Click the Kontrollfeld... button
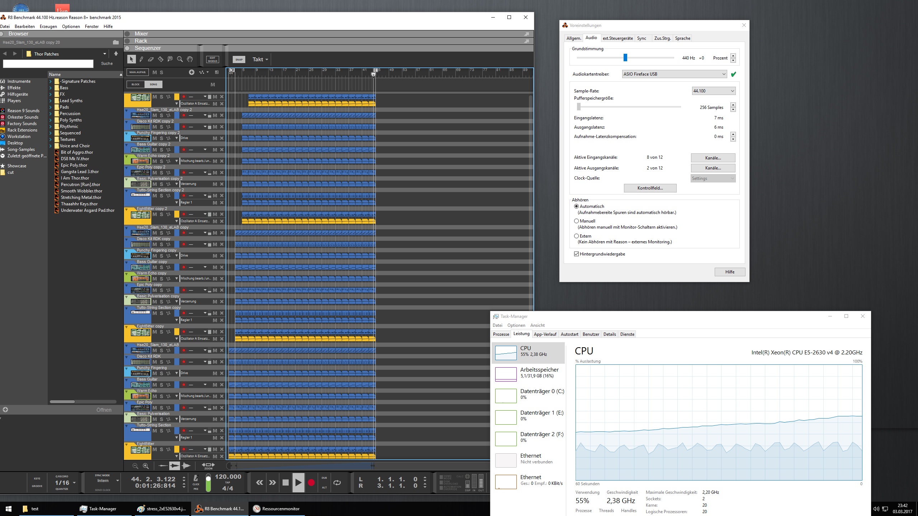 coord(650,188)
